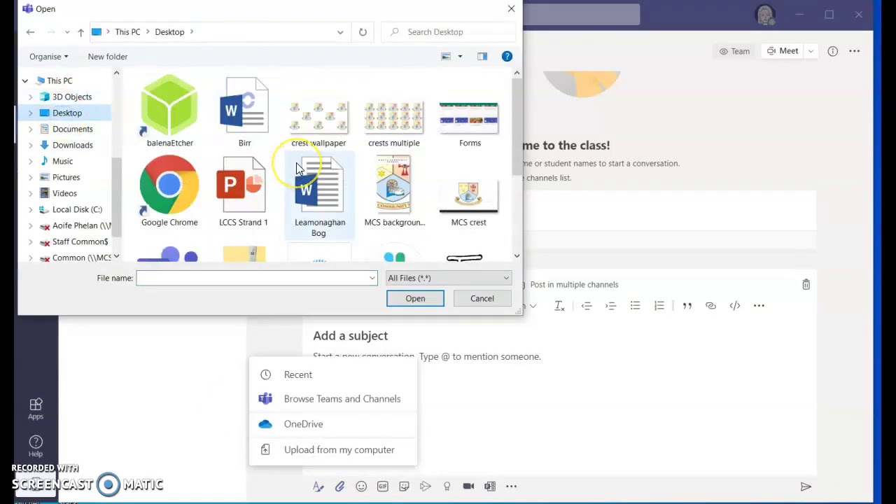Click New folder in the dialog toolbar
The width and height of the screenshot is (896, 504).
click(x=108, y=57)
